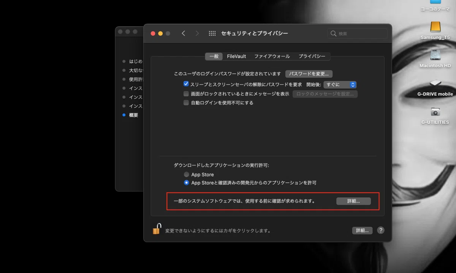The image size is (456, 273).
Task: Open help with the question mark button
Action: pyautogui.click(x=380, y=230)
